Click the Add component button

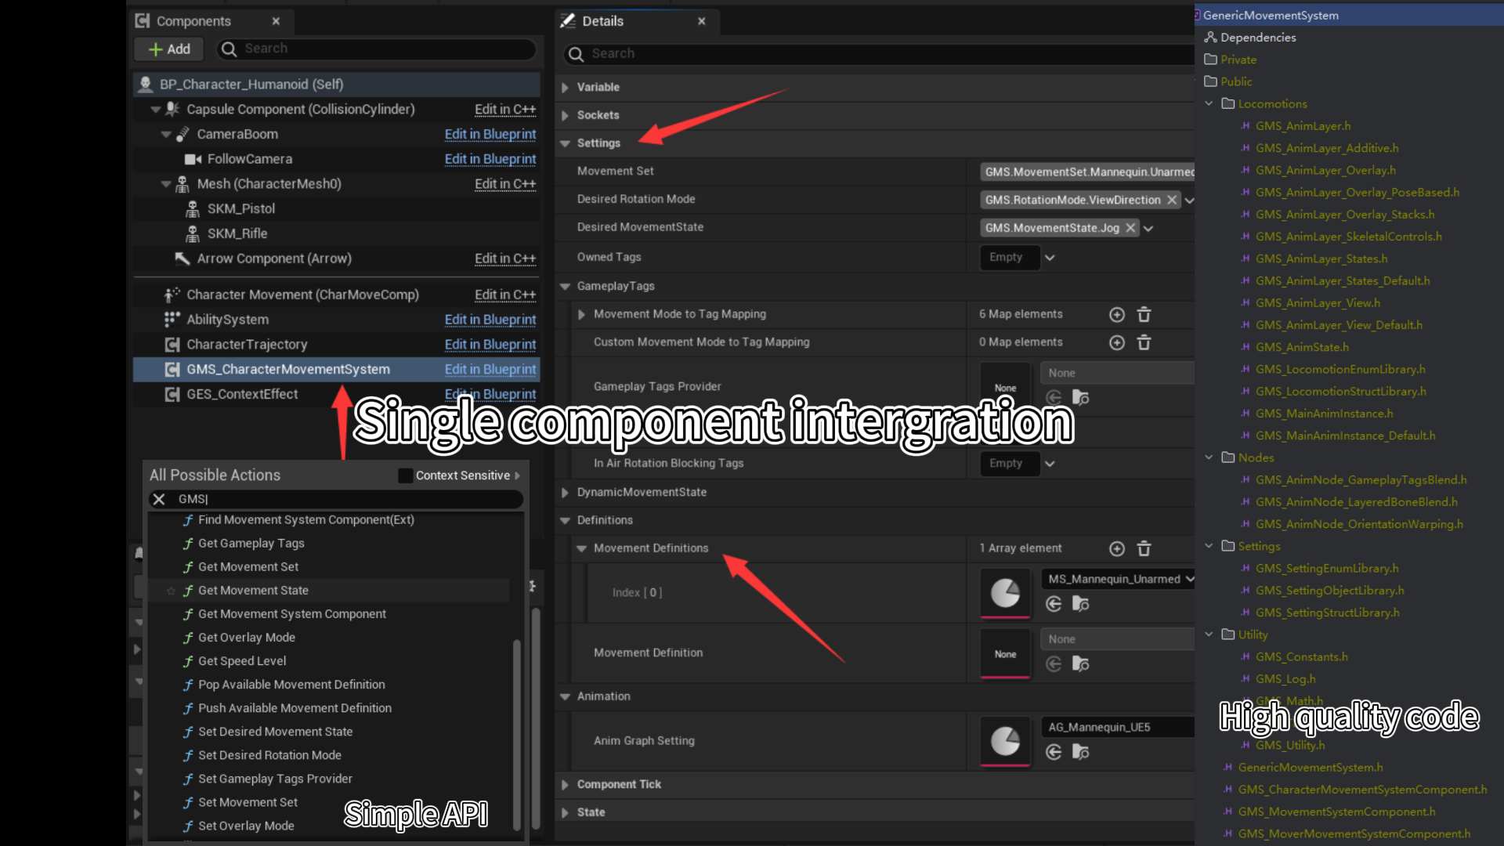(x=169, y=49)
